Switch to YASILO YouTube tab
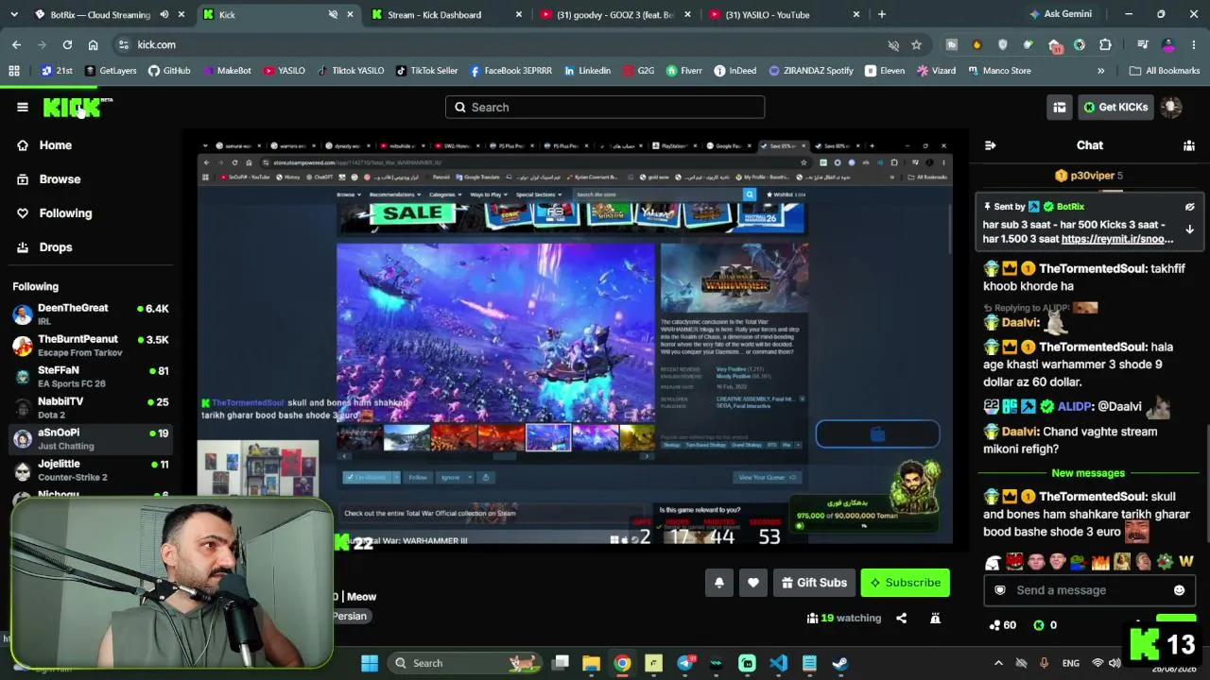 (782, 14)
